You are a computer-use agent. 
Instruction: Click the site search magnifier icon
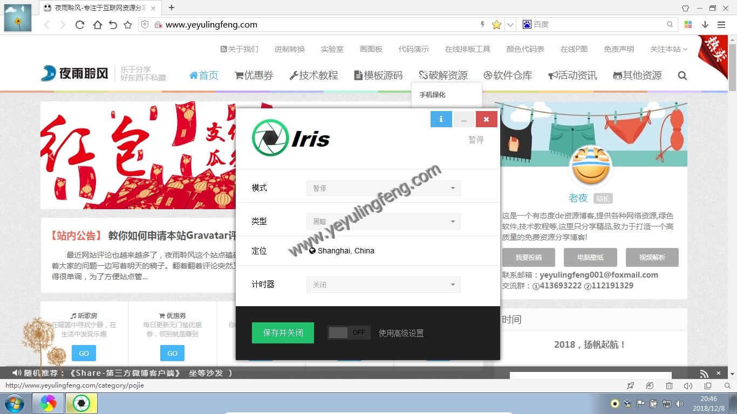point(682,76)
